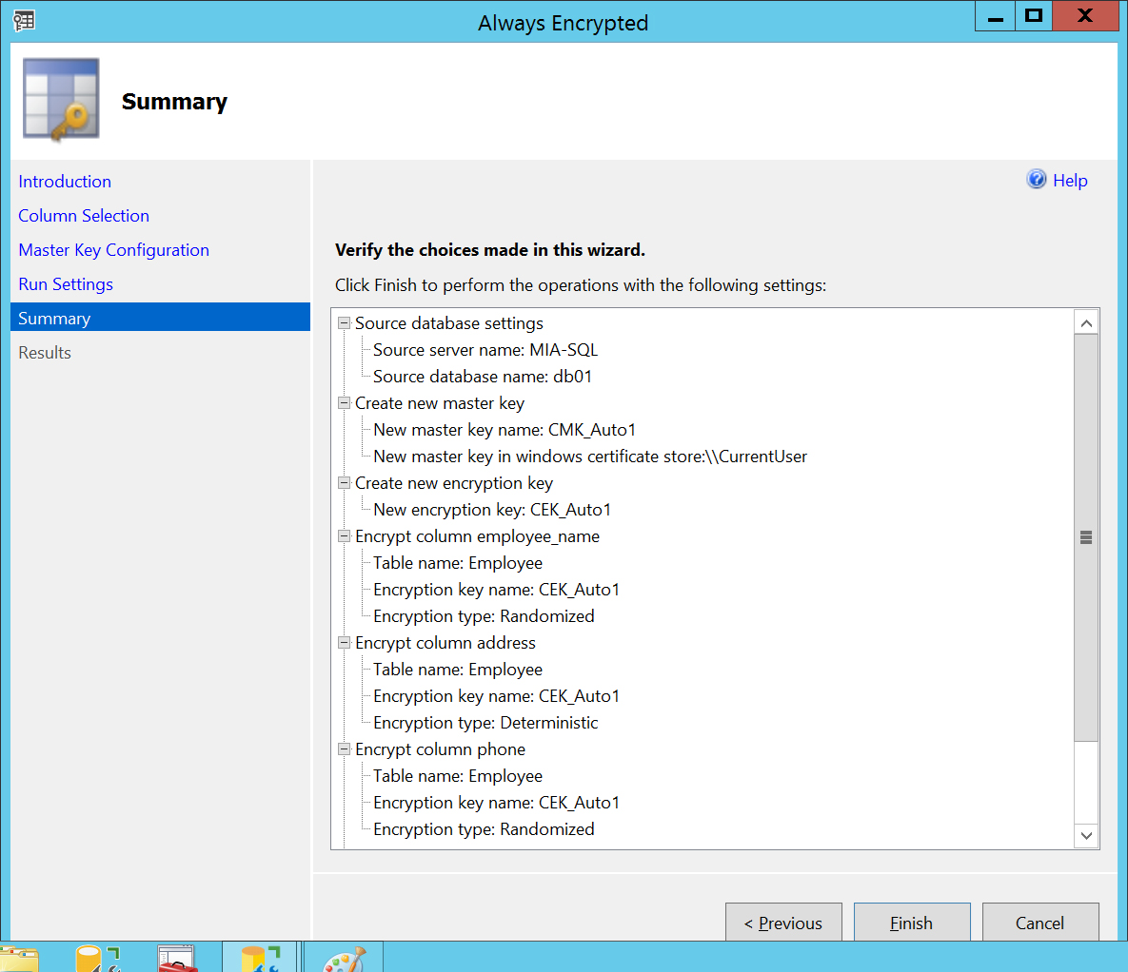
Task: Select 'Encryption type: Deterministic' row
Action: click(485, 723)
